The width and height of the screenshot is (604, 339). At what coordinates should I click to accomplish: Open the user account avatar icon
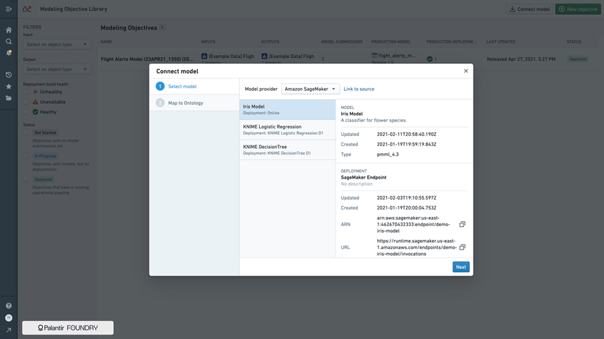click(8, 318)
